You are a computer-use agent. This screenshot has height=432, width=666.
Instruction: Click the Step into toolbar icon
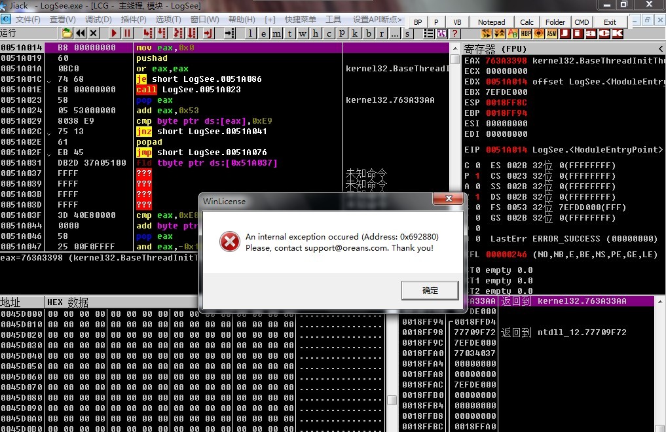(147, 33)
